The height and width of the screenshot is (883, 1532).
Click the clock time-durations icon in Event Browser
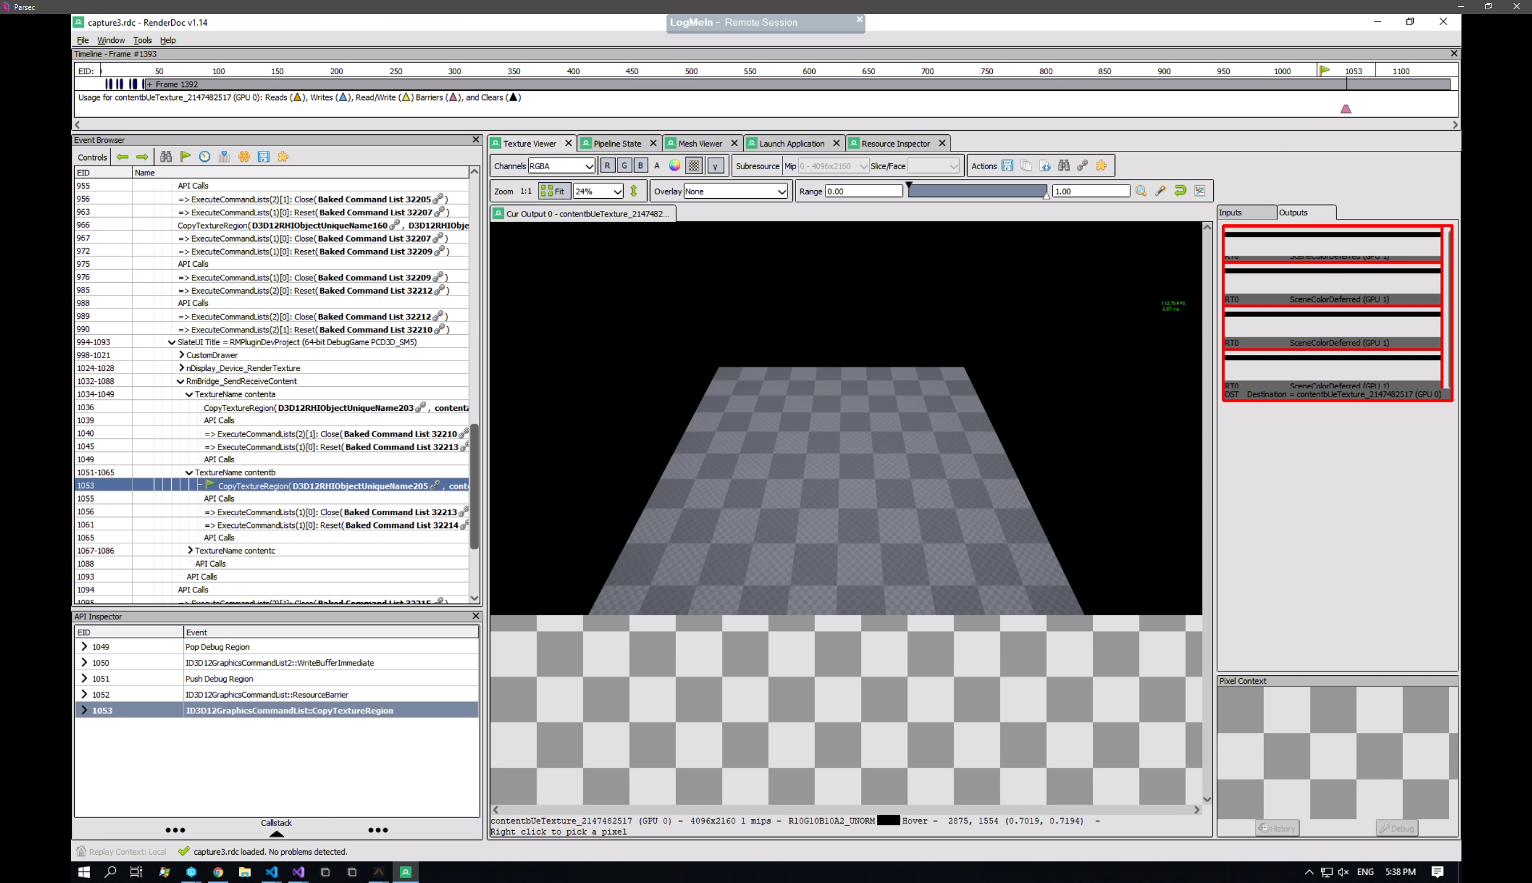pos(205,157)
